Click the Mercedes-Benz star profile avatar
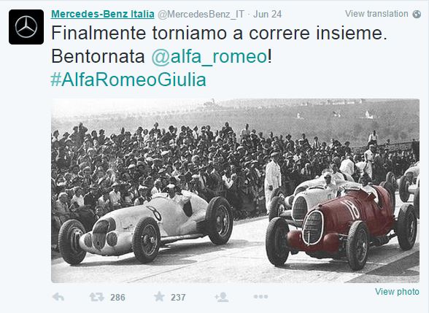Image resolution: width=429 pixels, height=313 pixels. [26, 27]
